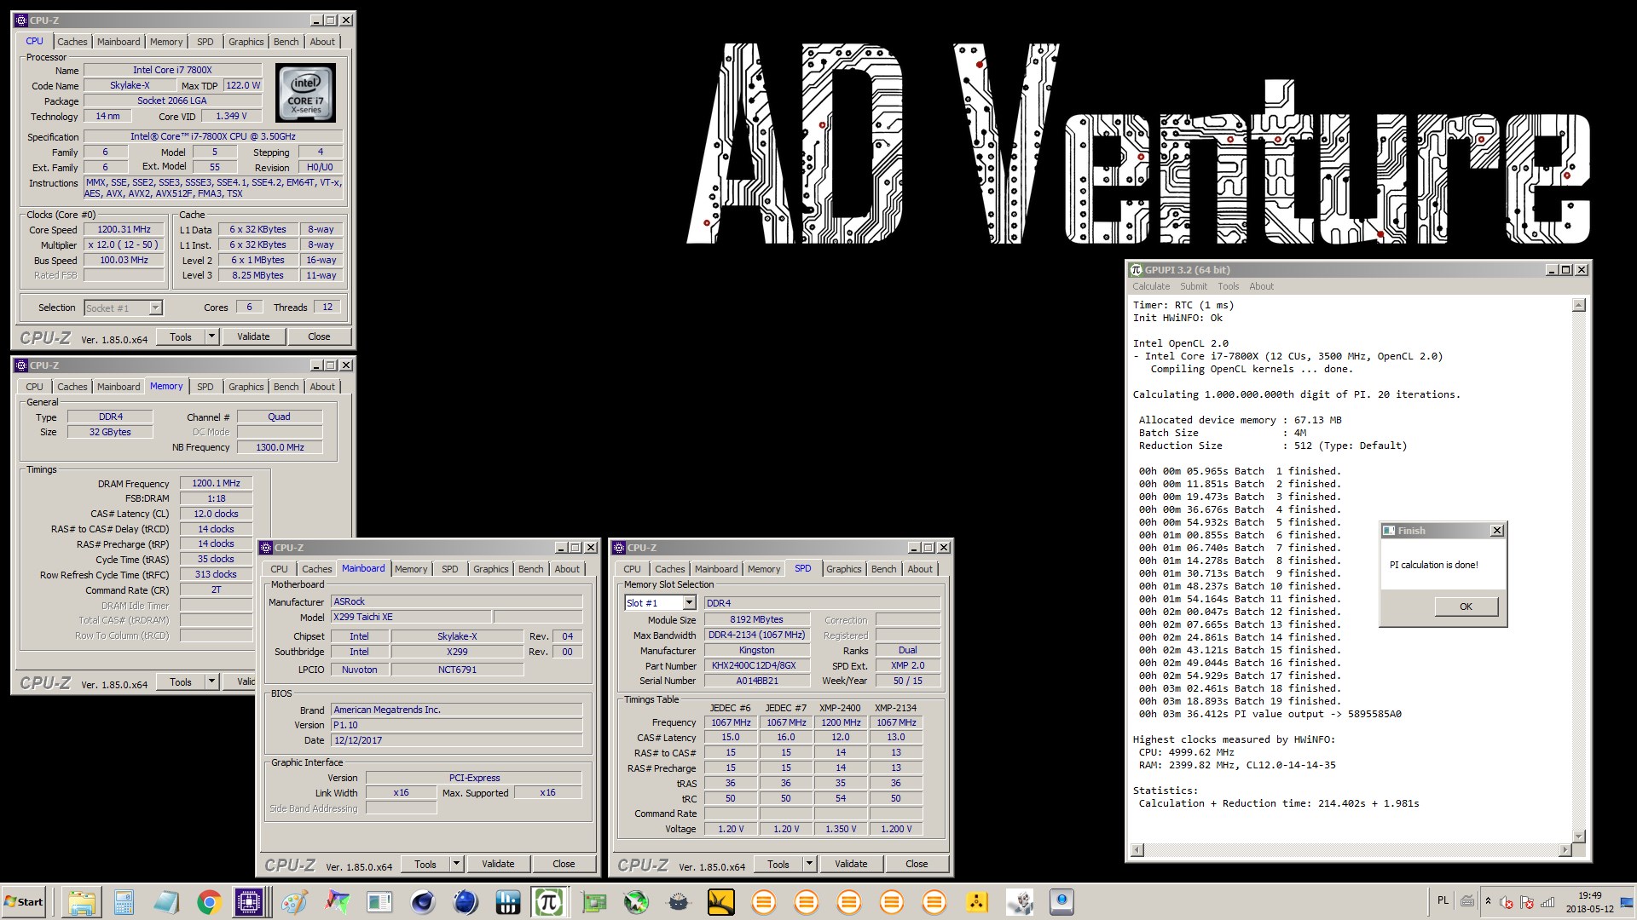Screen dimensions: 1637x920
Task: Expand the Tools arrow in the CPU-Z Memory window
Action: 211,682
